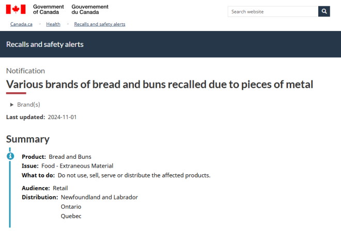Click the bread and buns recall headline
Image resolution: width=341 pixels, height=231 pixels.
[160, 84]
